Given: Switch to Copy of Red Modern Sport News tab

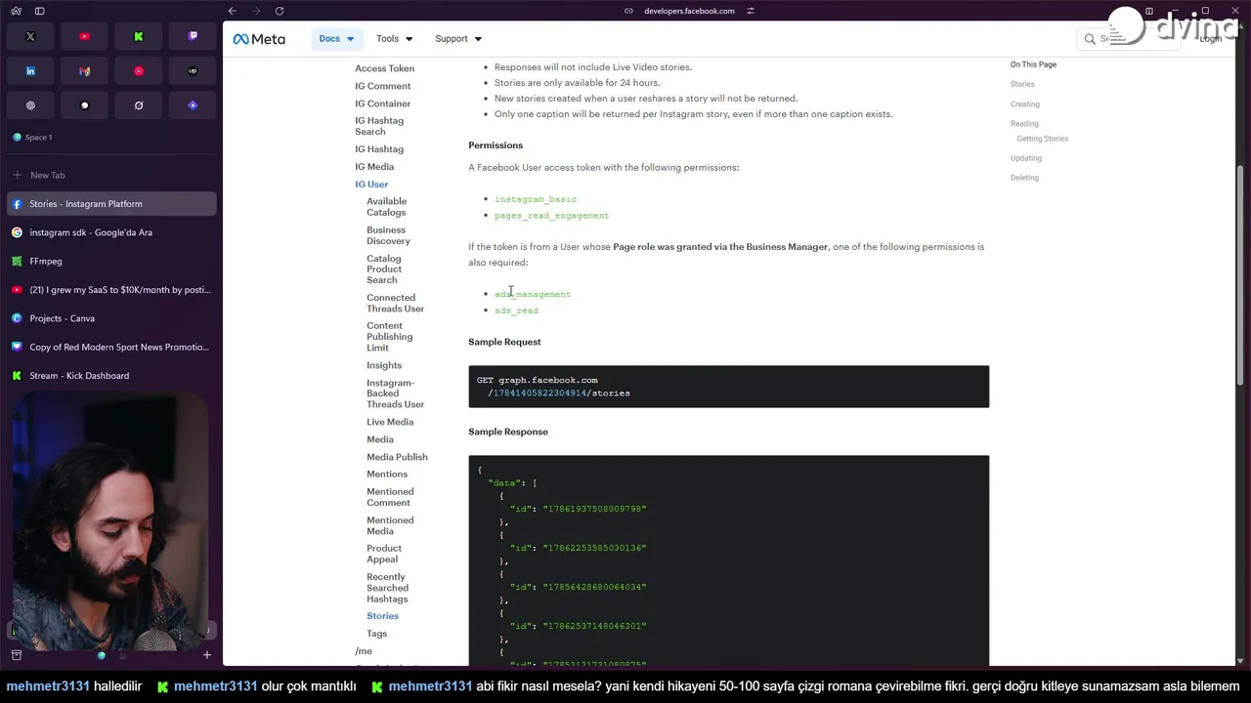Looking at the screenshot, I should [111, 347].
